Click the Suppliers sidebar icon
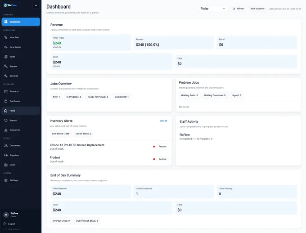This screenshot has width=306, height=233. click(x=6, y=155)
